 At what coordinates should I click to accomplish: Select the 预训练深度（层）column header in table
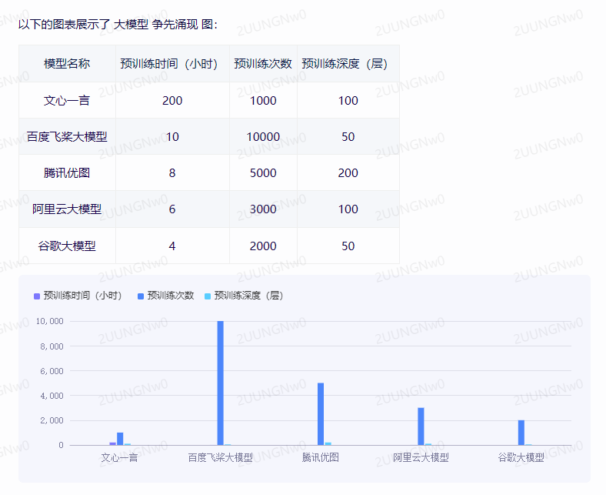(348, 63)
